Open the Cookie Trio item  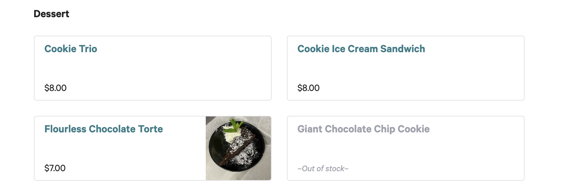coord(71,49)
